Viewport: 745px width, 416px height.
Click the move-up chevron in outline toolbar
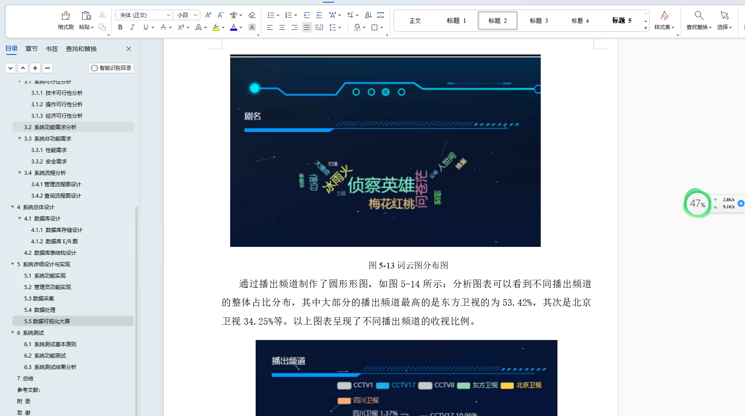coord(23,68)
